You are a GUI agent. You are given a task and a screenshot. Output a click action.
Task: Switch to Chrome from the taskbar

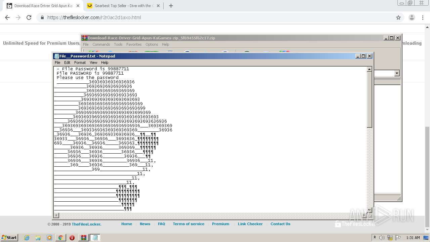[60, 238]
